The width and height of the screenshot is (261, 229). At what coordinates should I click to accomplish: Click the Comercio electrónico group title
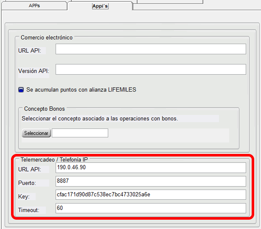(x=47, y=37)
